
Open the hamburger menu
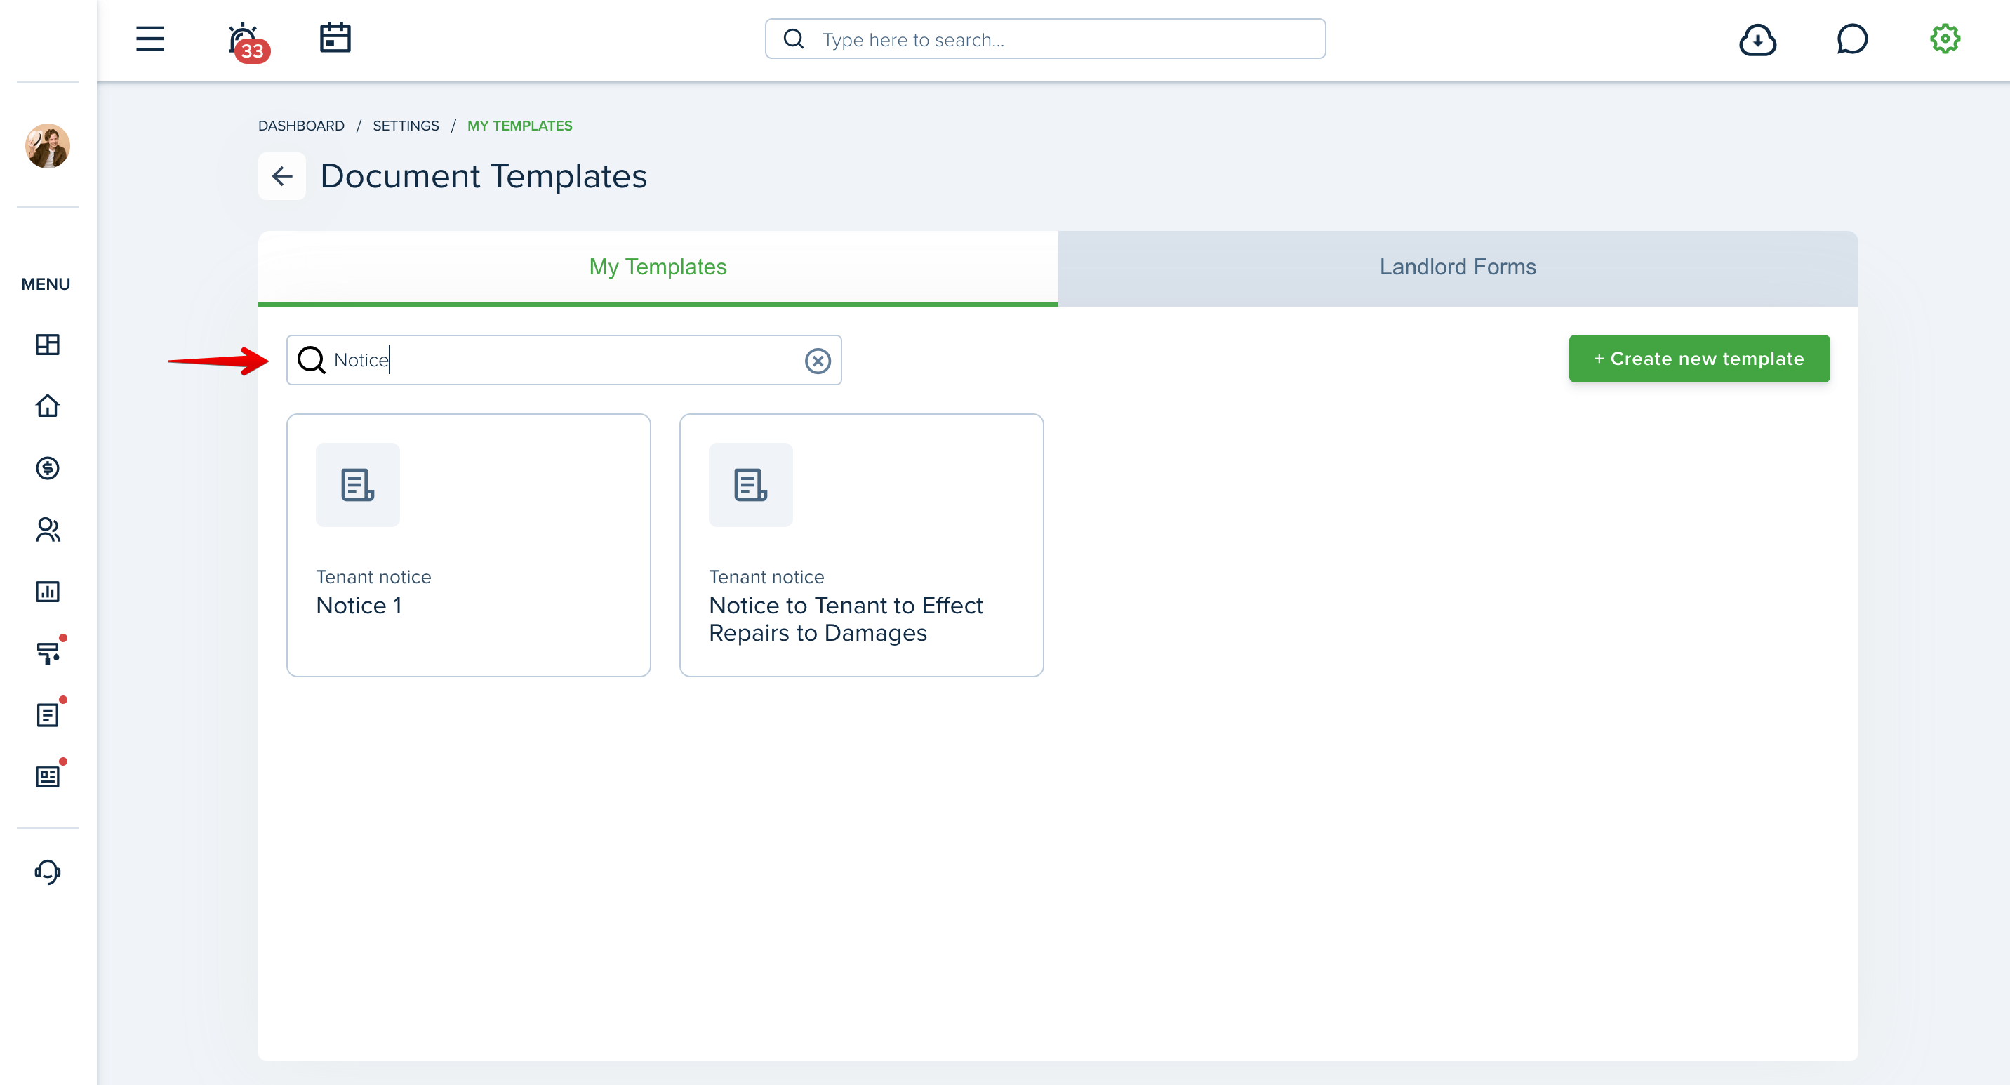(x=149, y=39)
